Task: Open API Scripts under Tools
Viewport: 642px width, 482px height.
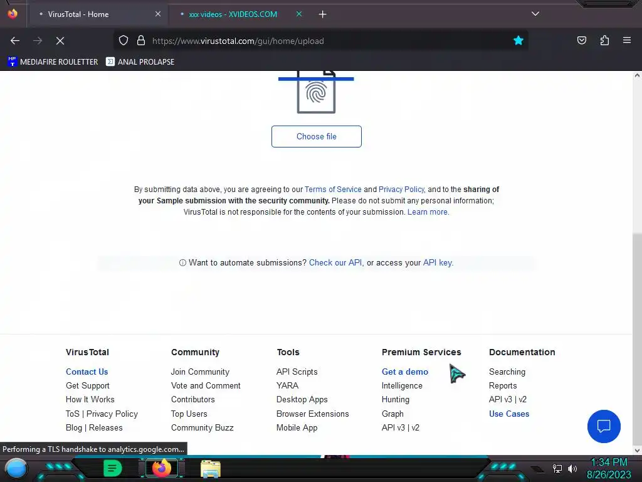Action: tap(297, 372)
